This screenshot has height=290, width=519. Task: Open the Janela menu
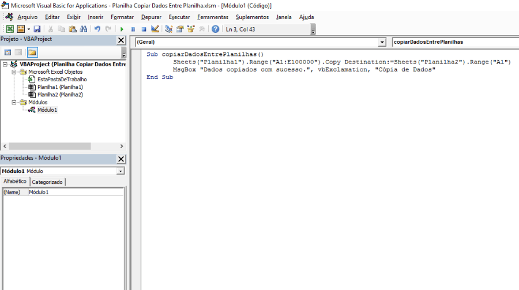click(284, 17)
